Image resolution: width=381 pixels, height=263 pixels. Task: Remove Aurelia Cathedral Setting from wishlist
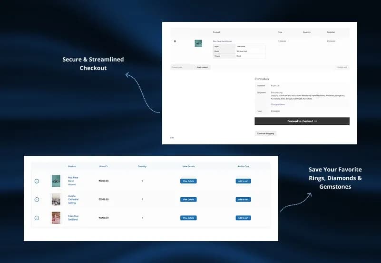(37, 200)
